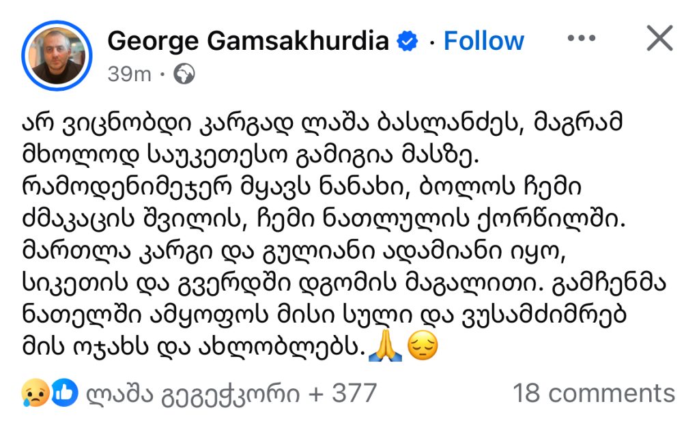Click the blue verified badge icon
699x421 pixels.
pos(408,42)
